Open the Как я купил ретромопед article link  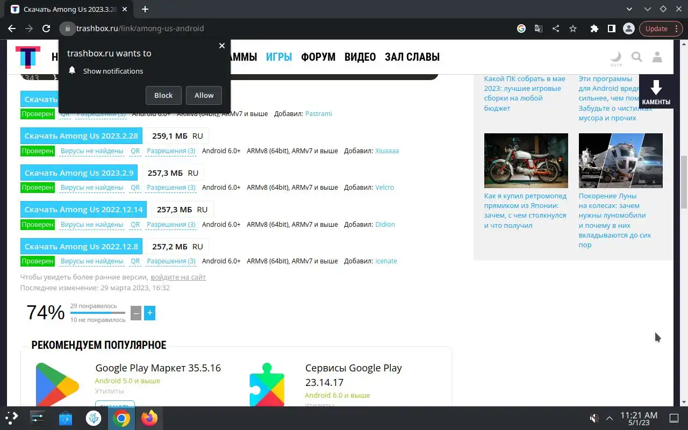click(x=525, y=211)
